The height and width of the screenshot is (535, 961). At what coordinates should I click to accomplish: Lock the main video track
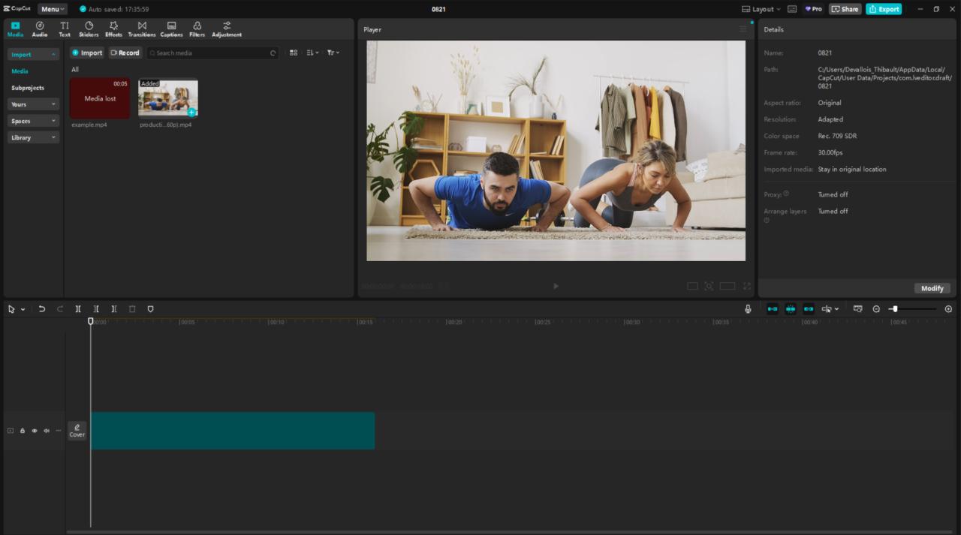click(23, 431)
